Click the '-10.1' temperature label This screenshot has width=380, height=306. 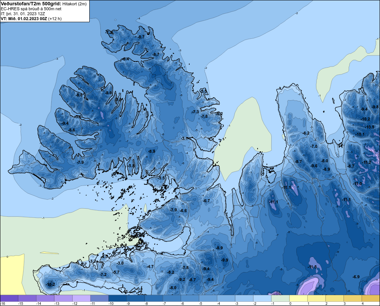[x=360, y=134]
